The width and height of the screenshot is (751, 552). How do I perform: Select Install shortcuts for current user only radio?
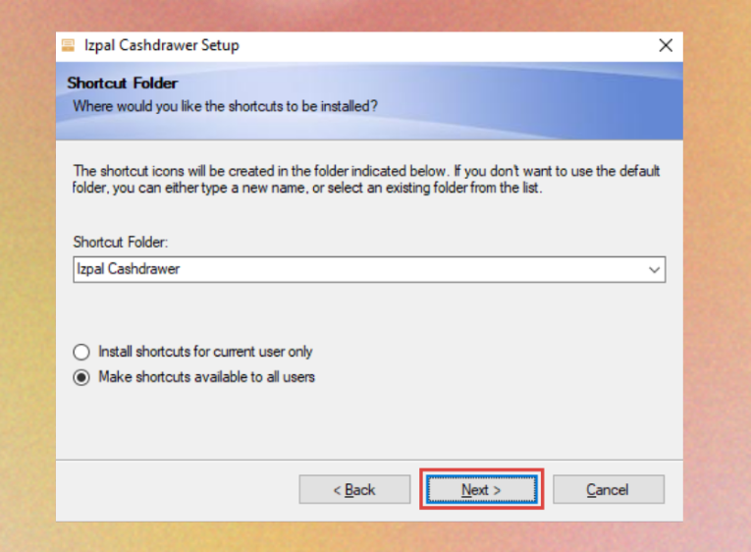(81, 352)
